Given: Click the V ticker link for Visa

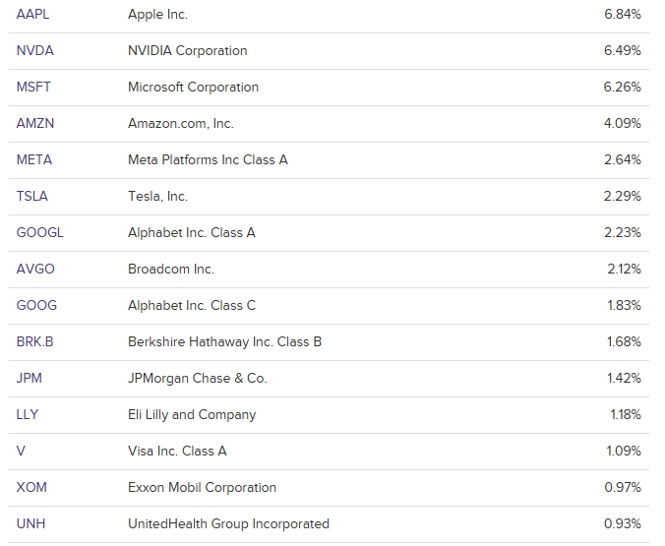Looking at the screenshot, I should (22, 452).
